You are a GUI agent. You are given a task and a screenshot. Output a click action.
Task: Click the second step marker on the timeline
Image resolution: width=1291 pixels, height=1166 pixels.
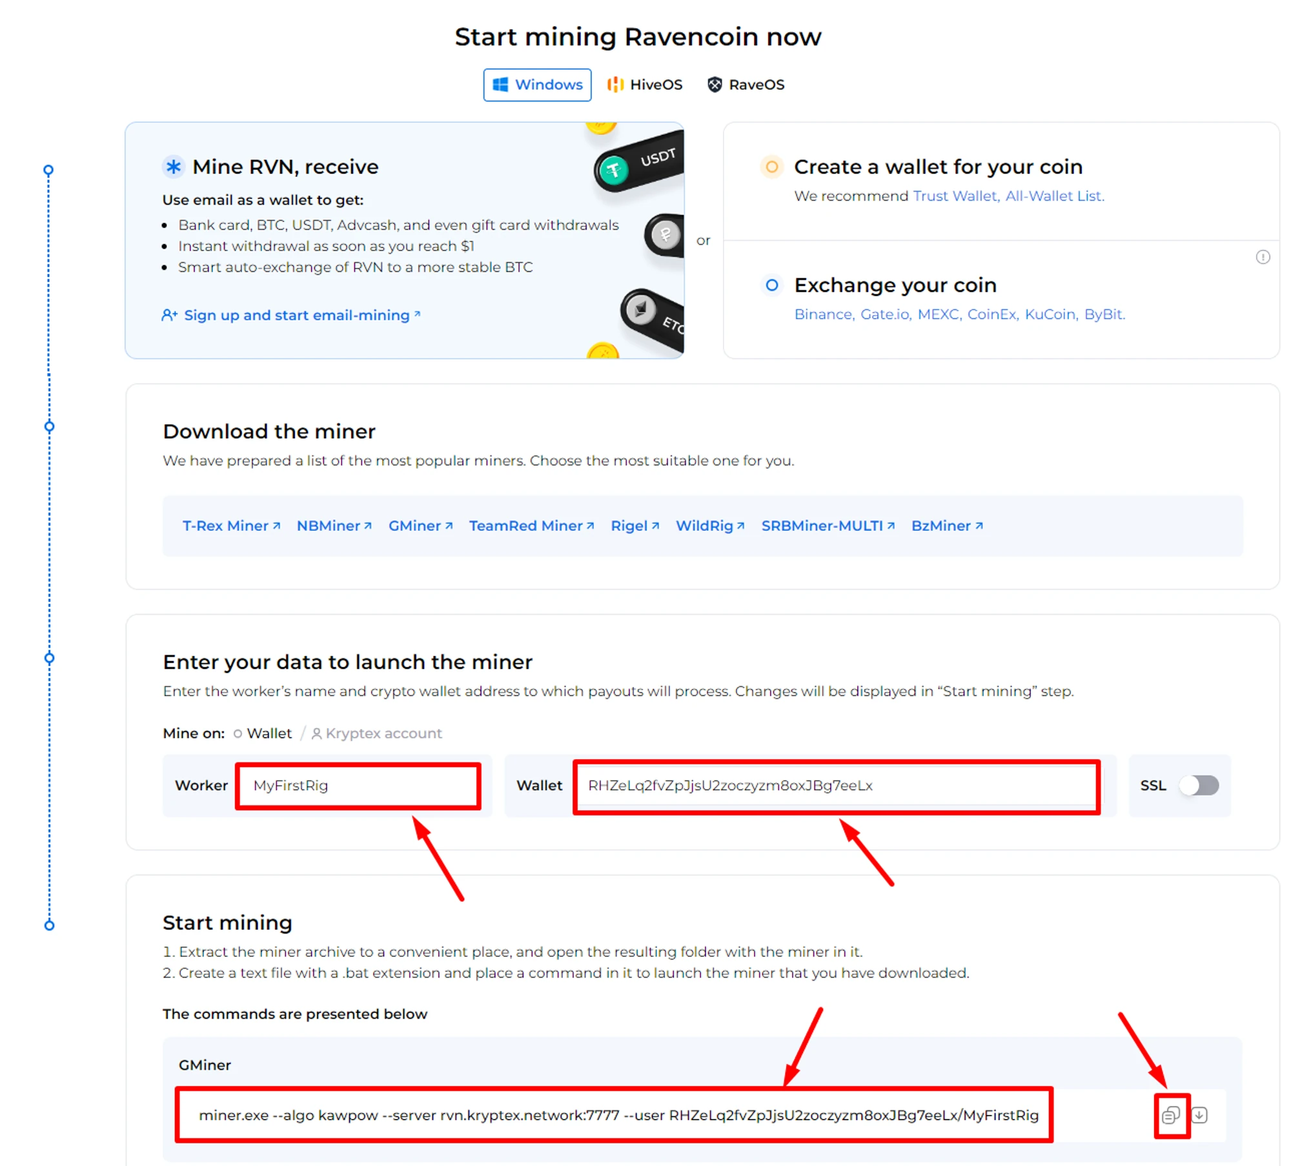[x=49, y=426]
